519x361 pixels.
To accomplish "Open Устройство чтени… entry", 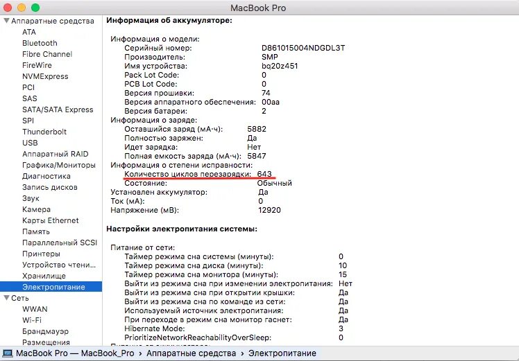I will tap(59, 265).
